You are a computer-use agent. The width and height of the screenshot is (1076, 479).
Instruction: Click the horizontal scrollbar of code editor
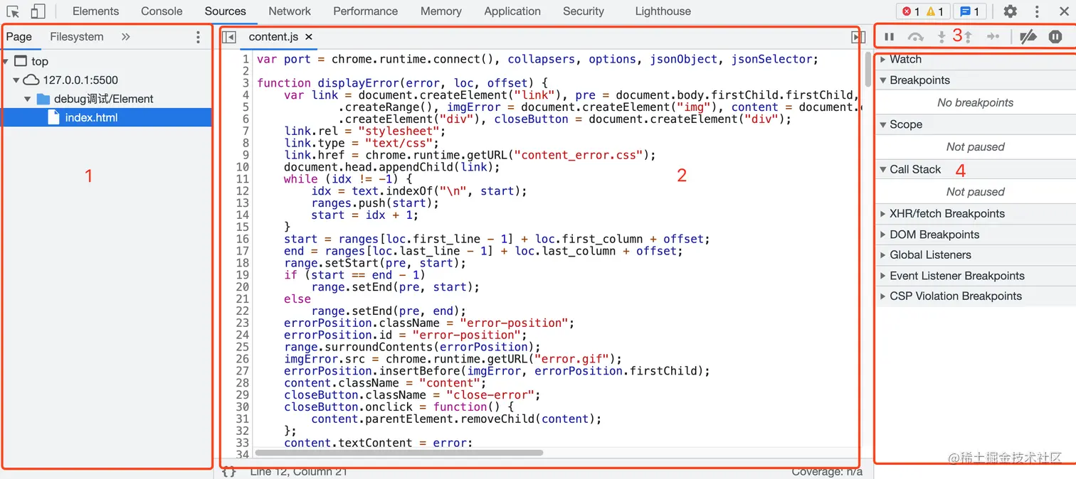[399, 453]
